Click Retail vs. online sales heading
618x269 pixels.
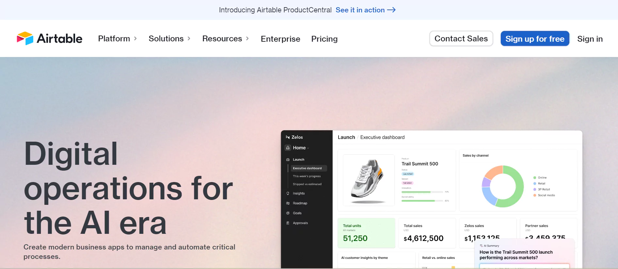(x=438, y=258)
